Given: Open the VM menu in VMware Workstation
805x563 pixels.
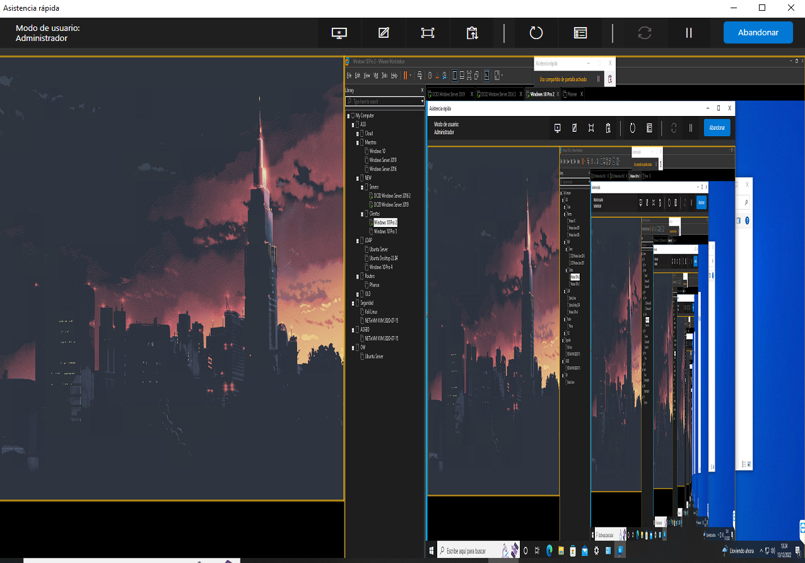Looking at the screenshot, I should point(375,76).
